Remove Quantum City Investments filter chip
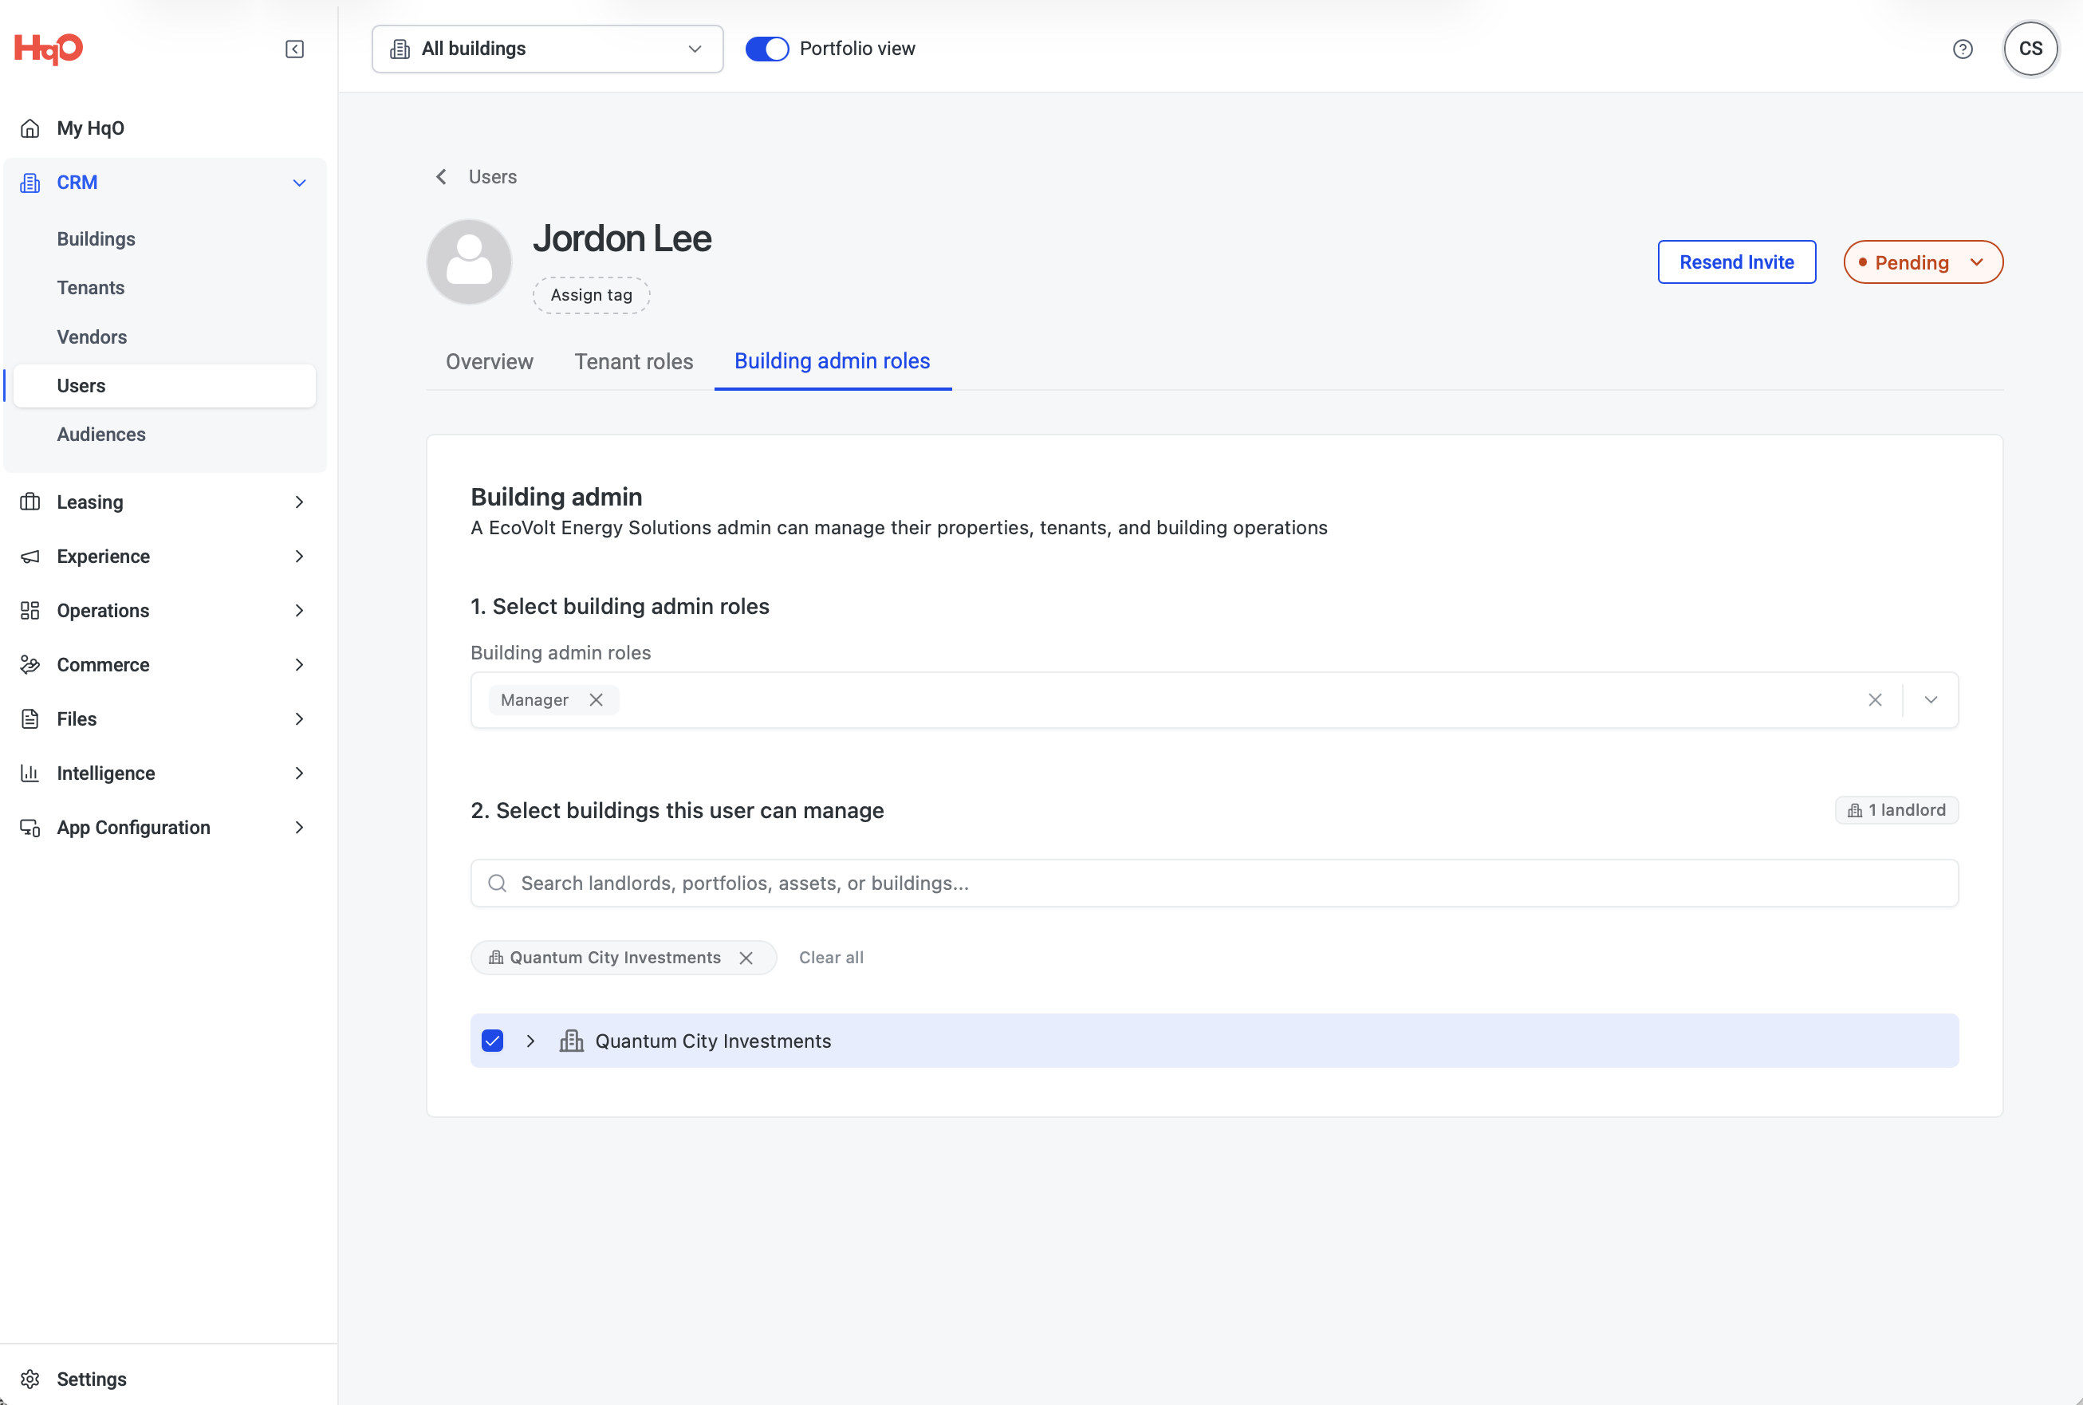Viewport: 2083px width, 1405px height. (746, 958)
